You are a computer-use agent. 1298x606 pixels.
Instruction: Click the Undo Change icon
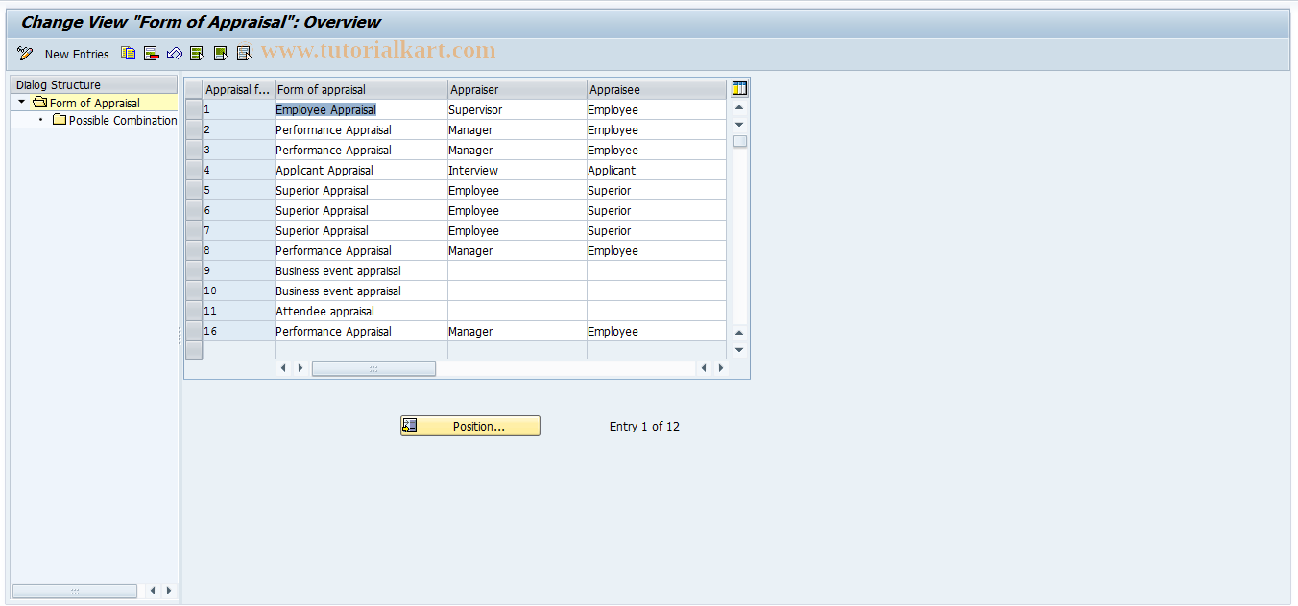(x=175, y=54)
